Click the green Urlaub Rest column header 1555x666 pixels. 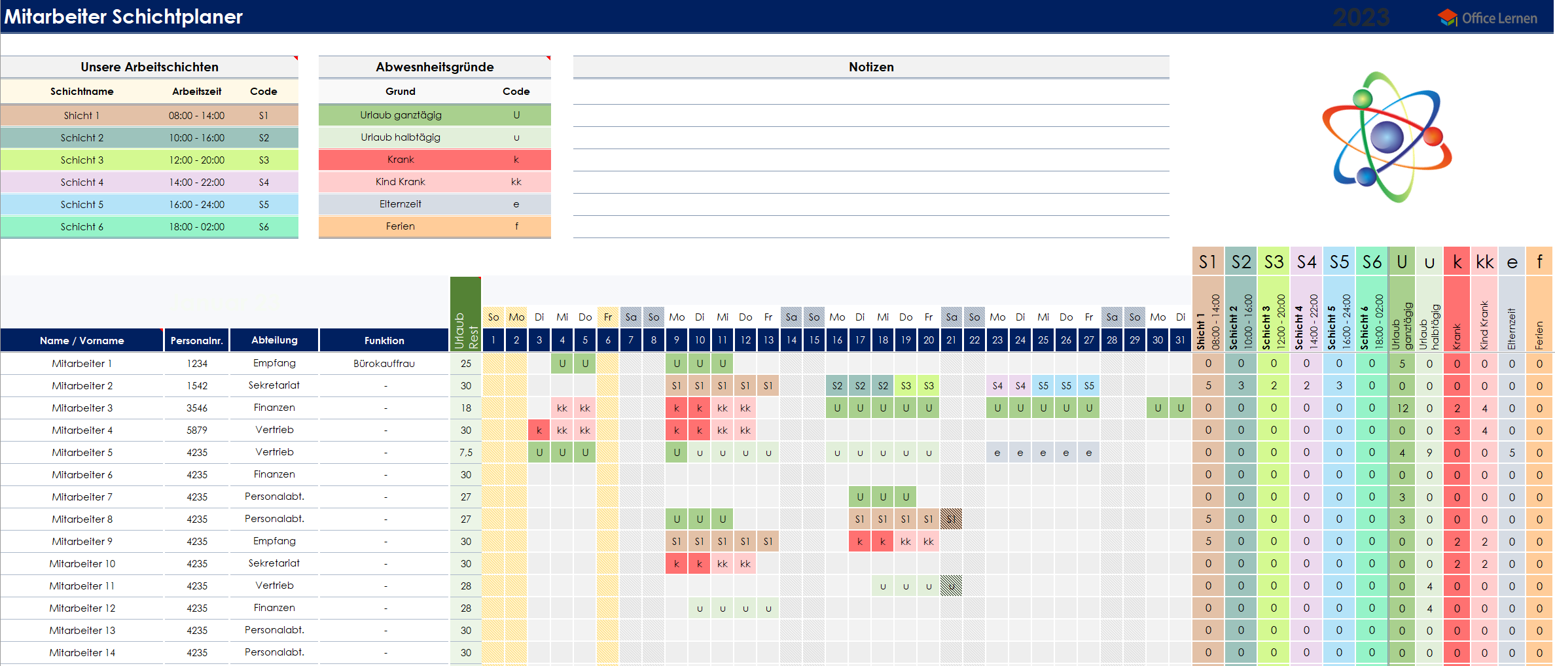coord(465,314)
